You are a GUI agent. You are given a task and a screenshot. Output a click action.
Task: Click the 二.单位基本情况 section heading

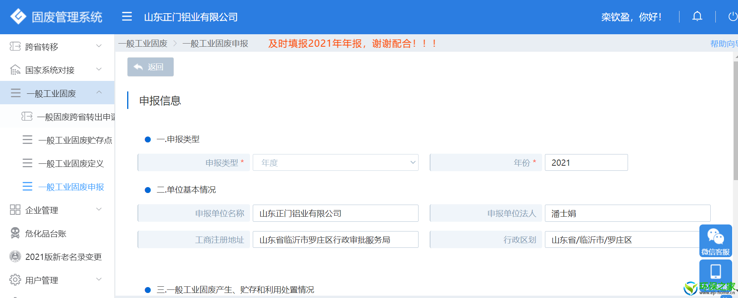coord(186,190)
